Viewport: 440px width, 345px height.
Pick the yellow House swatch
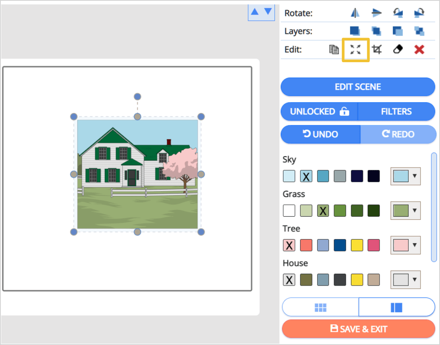tap(357, 280)
